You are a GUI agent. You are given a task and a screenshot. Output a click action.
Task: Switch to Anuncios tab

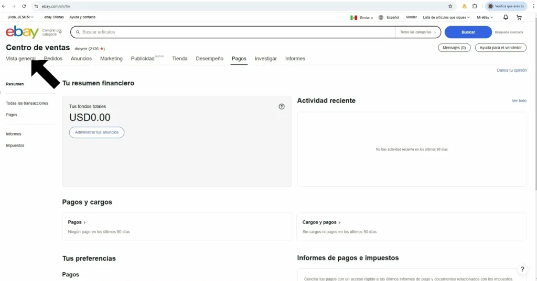[81, 59]
